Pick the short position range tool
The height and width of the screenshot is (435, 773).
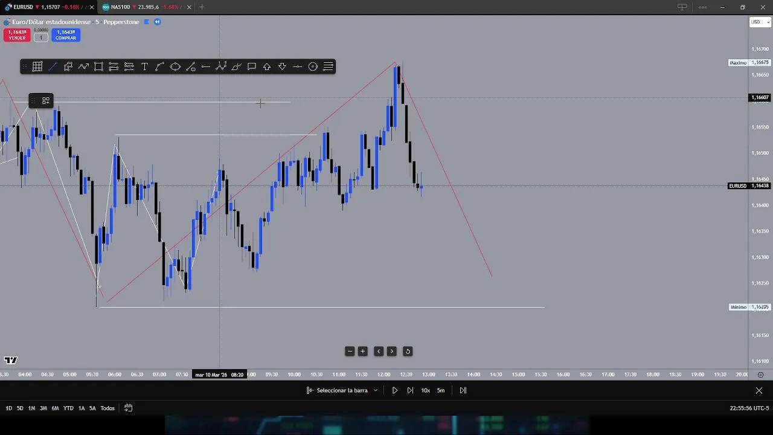pyautogui.click(x=129, y=66)
